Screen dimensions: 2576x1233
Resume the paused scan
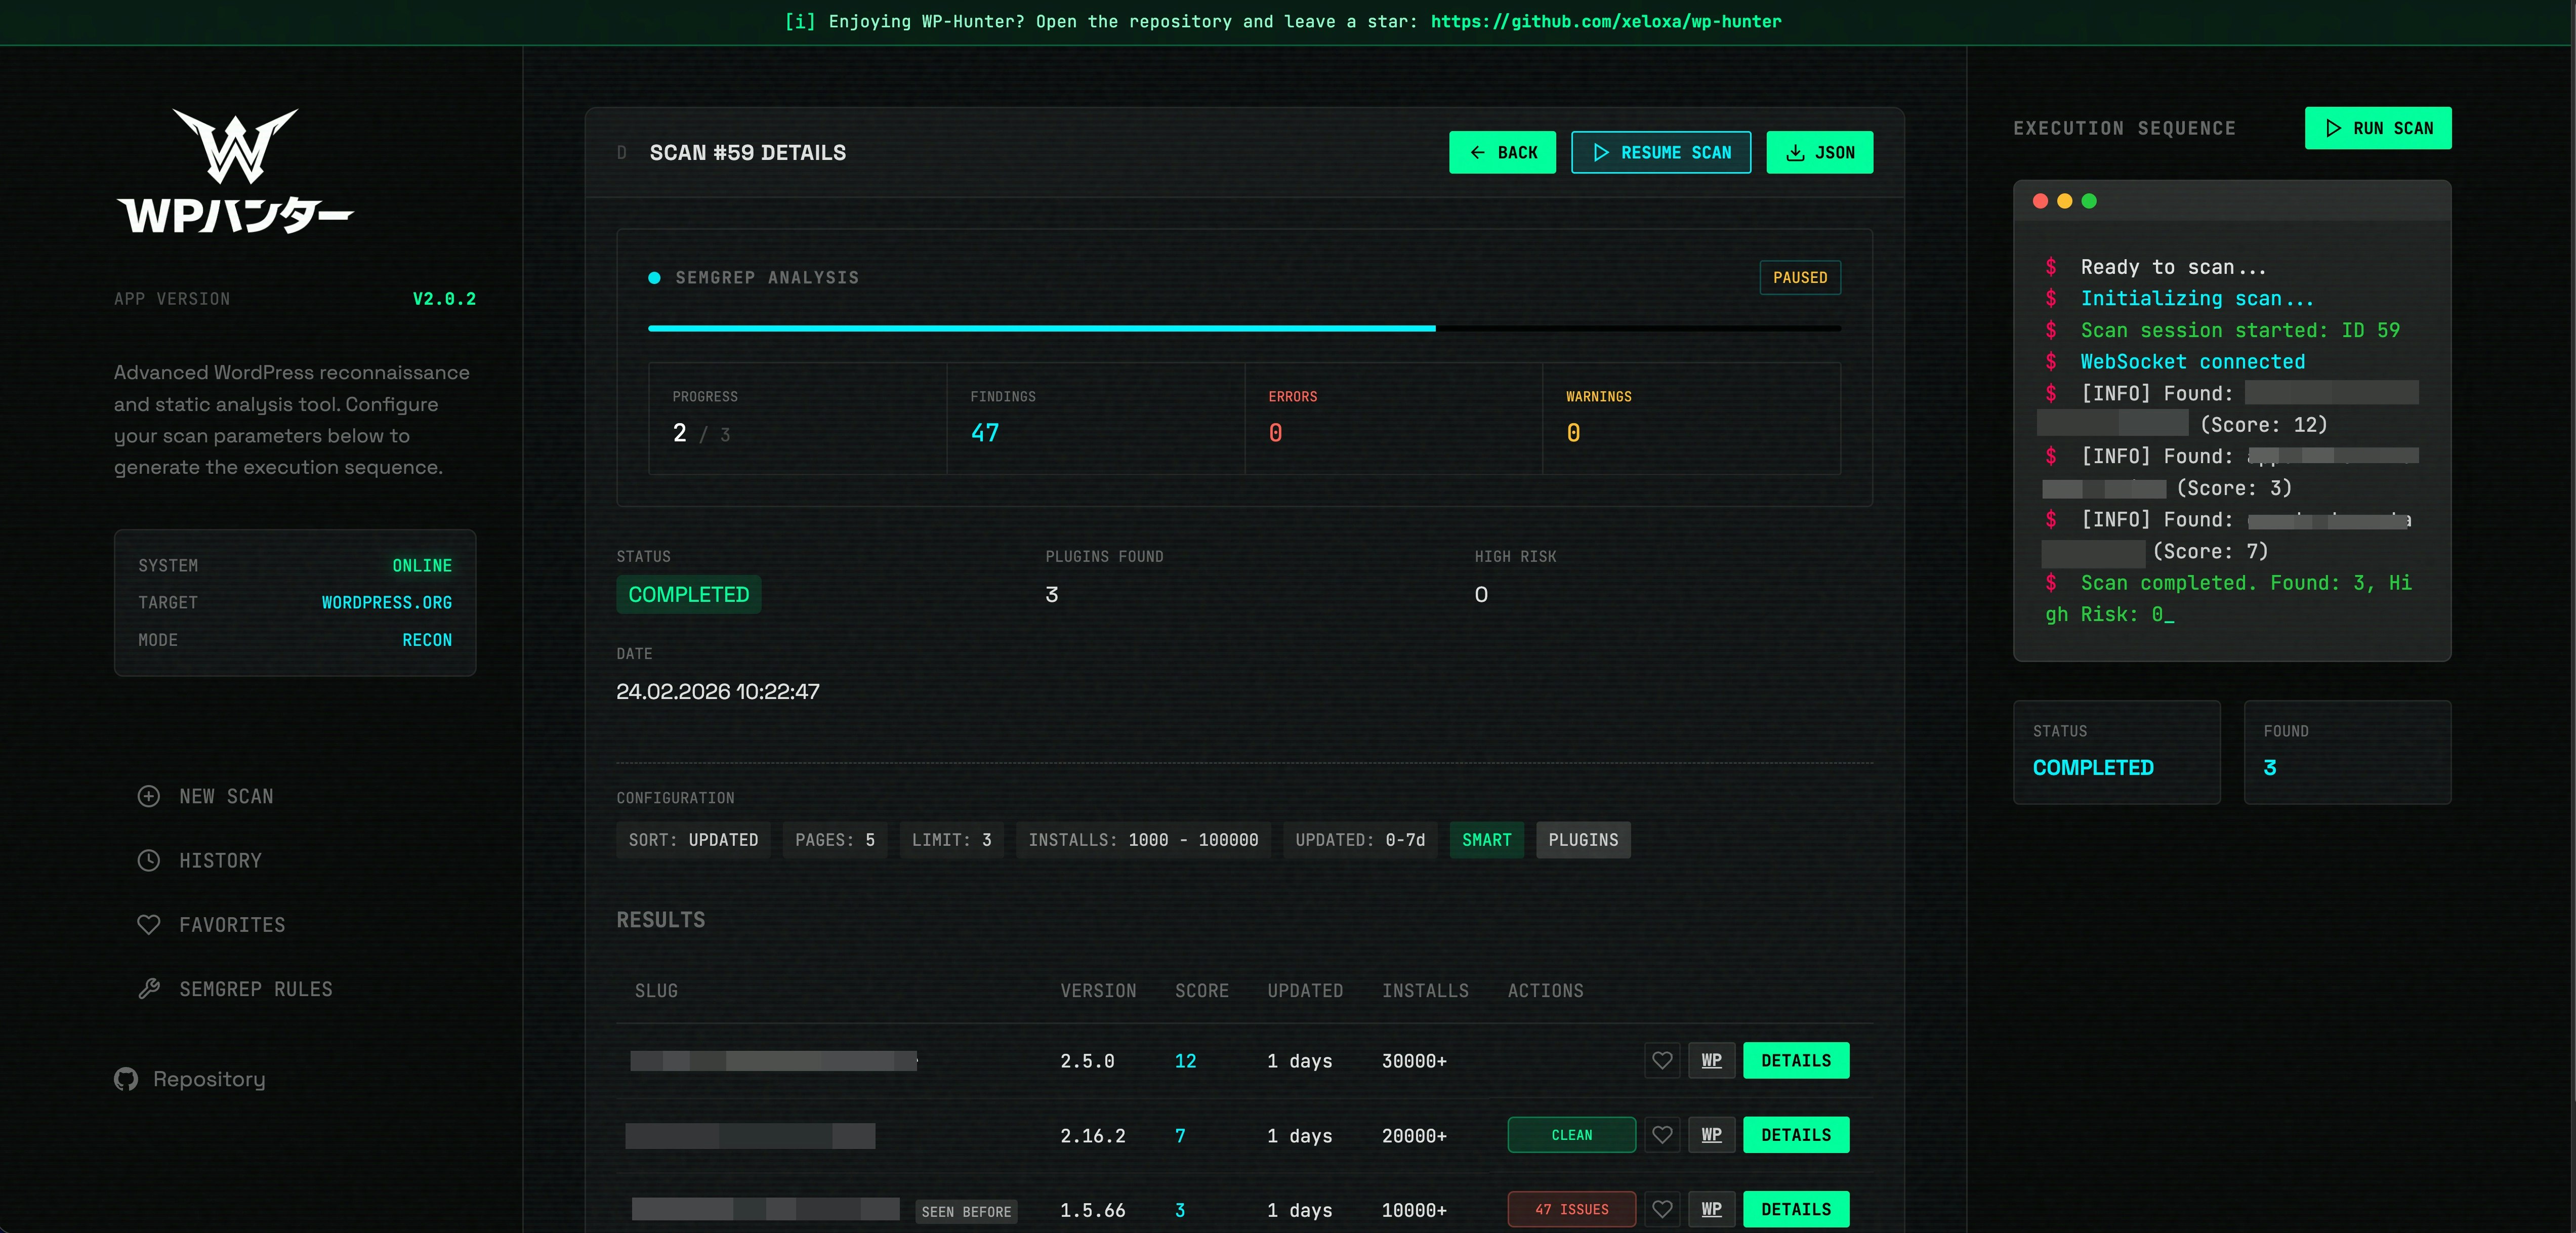(x=1661, y=152)
